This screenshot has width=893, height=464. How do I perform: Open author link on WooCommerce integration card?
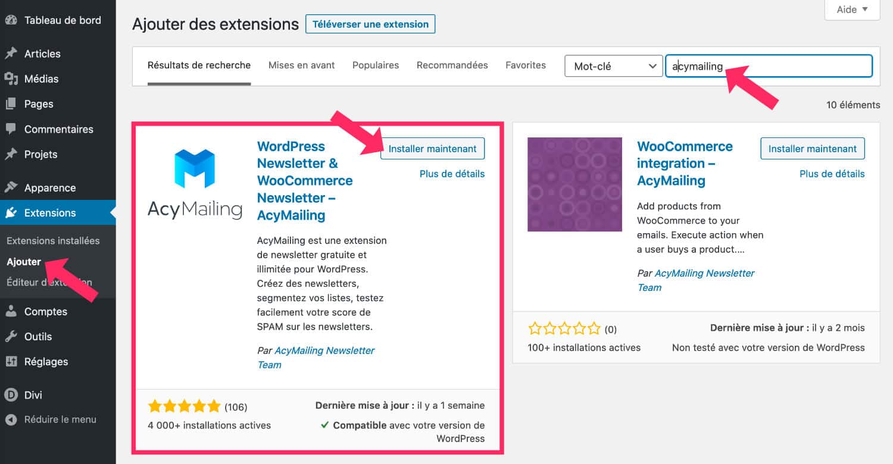[695, 280]
